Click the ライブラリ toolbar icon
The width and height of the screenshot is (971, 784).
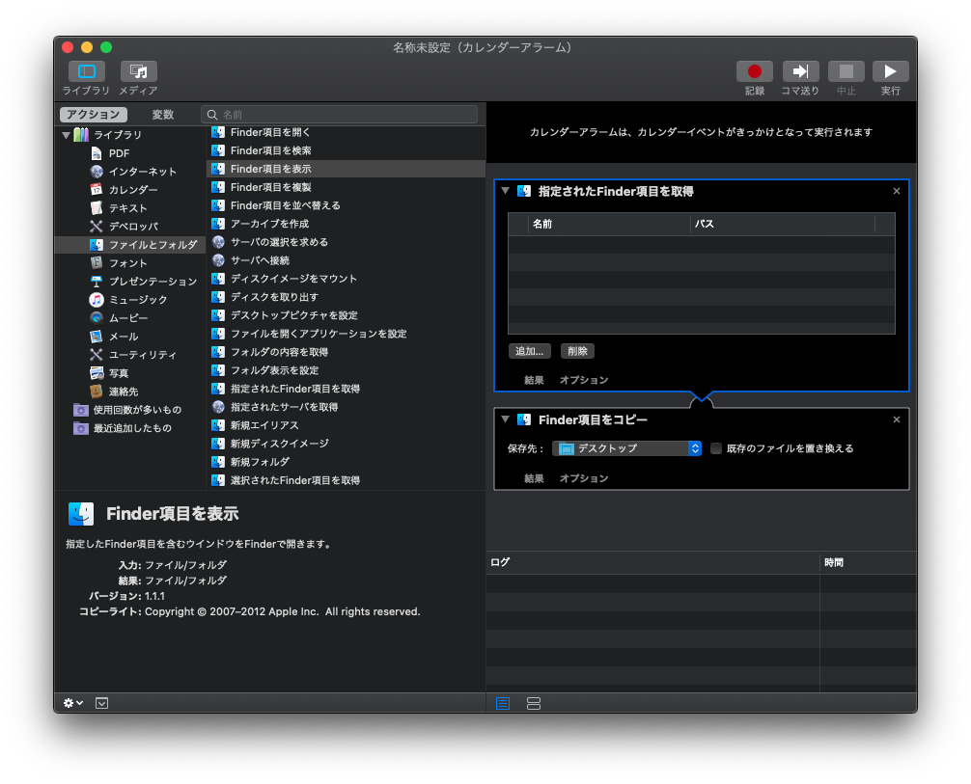tap(86, 72)
